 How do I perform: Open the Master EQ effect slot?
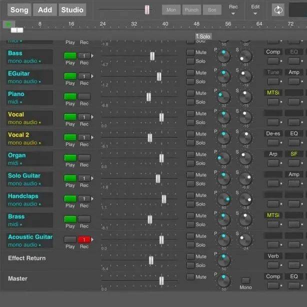click(x=294, y=276)
